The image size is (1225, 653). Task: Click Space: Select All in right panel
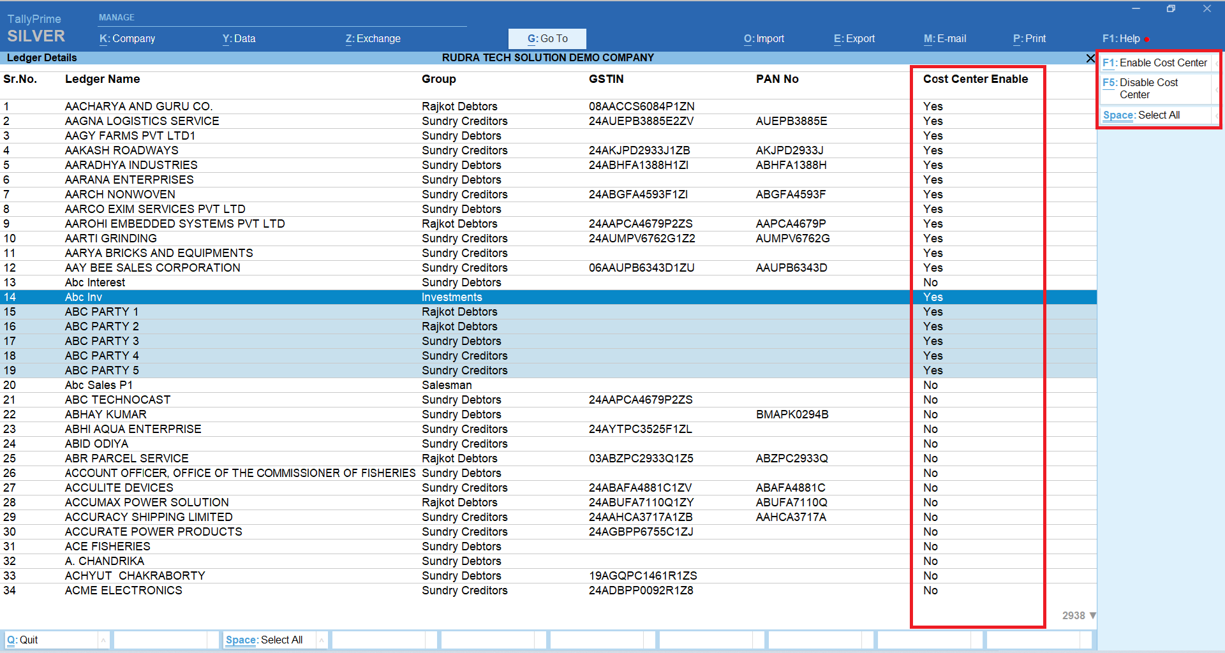tap(1141, 115)
